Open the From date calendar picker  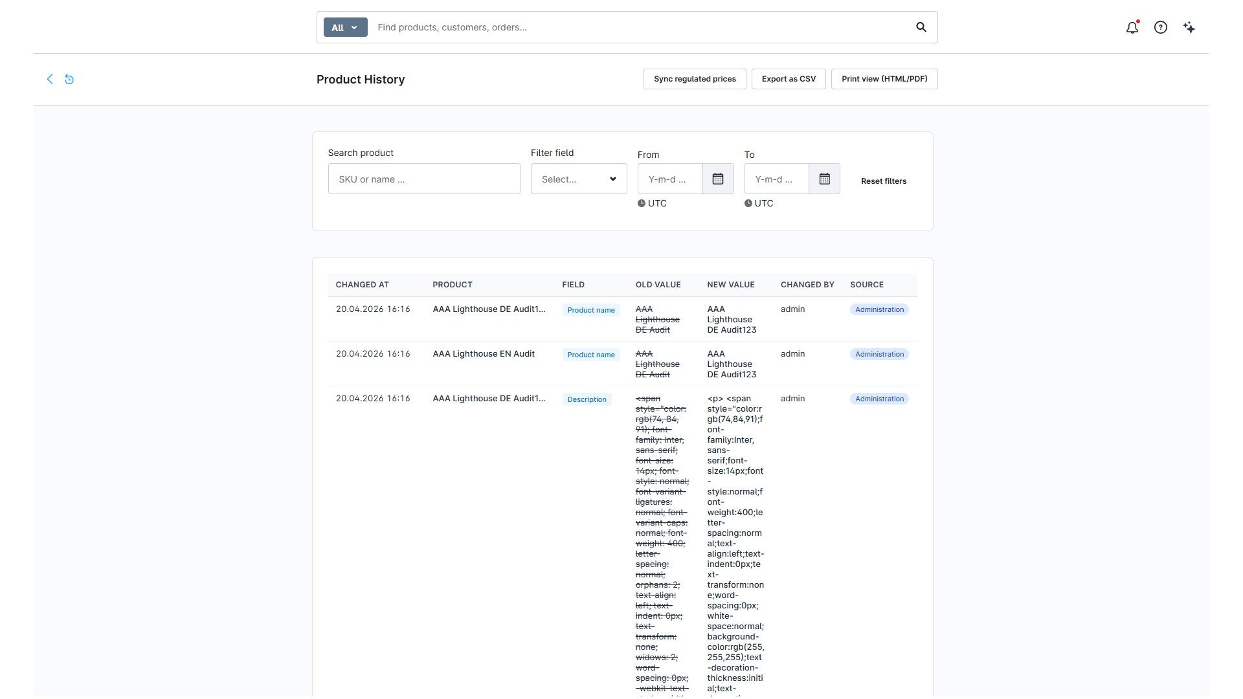click(717, 179)
